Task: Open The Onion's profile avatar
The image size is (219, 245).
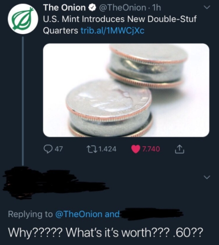Action: 23,19
